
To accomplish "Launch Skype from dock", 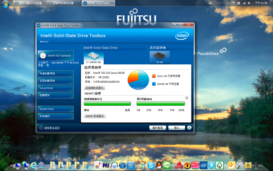I will tap(151, 165).
